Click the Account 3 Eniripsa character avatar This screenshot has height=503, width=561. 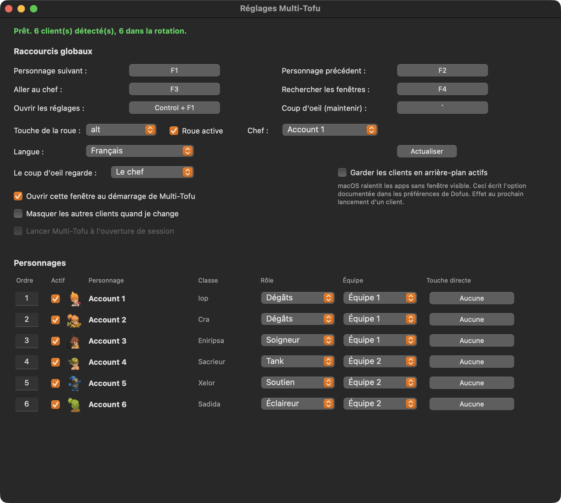[x=74, y=341]
